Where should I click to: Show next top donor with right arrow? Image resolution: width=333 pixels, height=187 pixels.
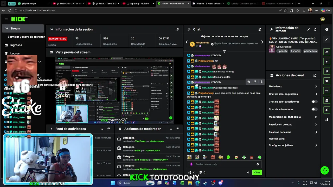coord(262,42)
